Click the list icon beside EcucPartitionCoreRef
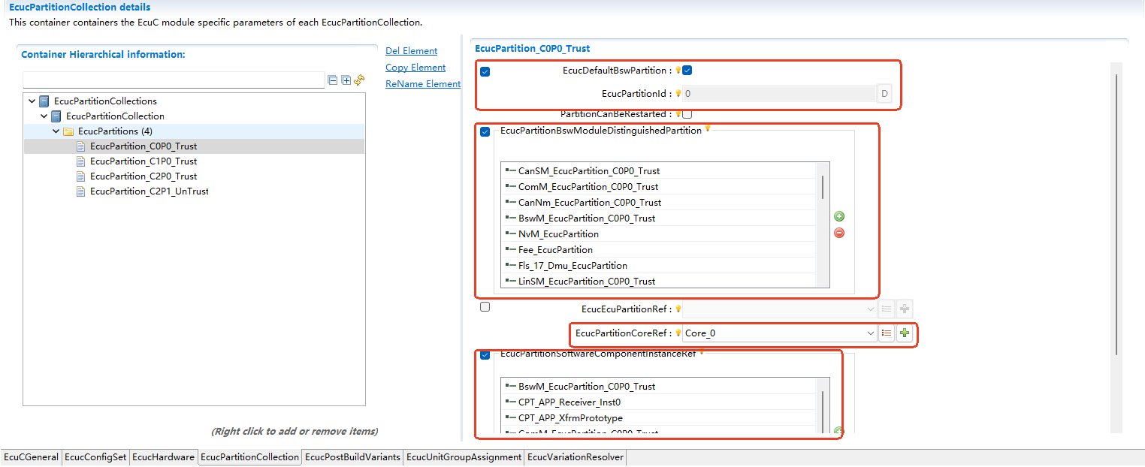 click(887, 333)
